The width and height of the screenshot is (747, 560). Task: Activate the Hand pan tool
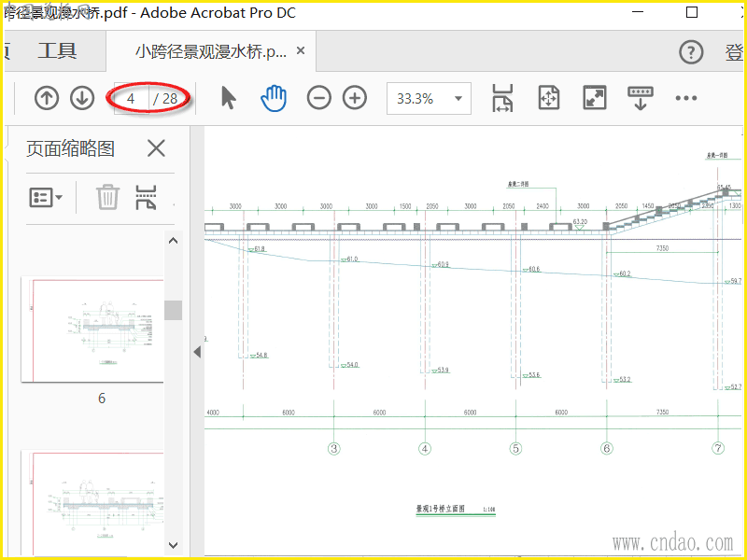[274, 98]
